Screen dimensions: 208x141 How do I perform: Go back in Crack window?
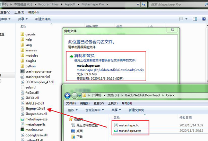68,96
